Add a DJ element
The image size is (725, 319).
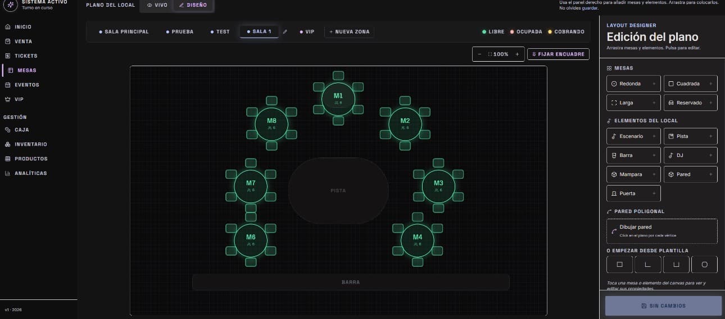[691, 155]
